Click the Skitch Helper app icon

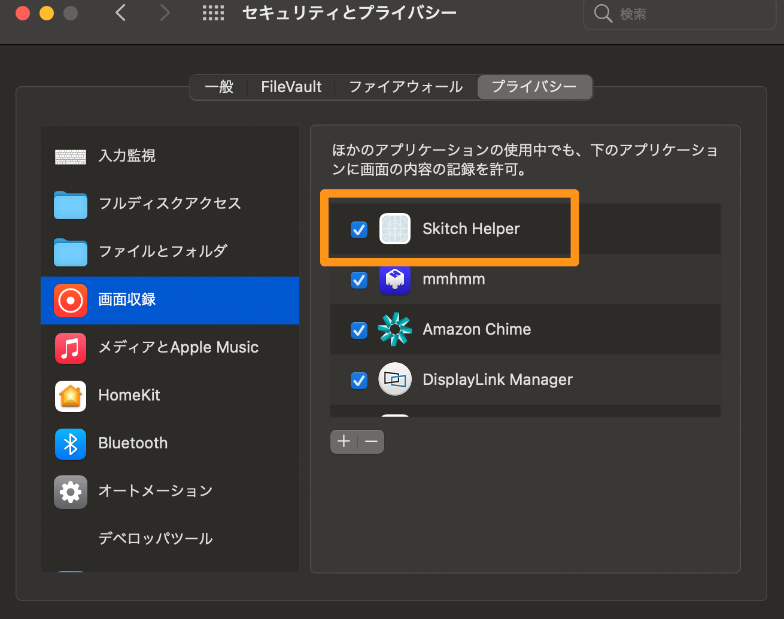tap(395, 229)
